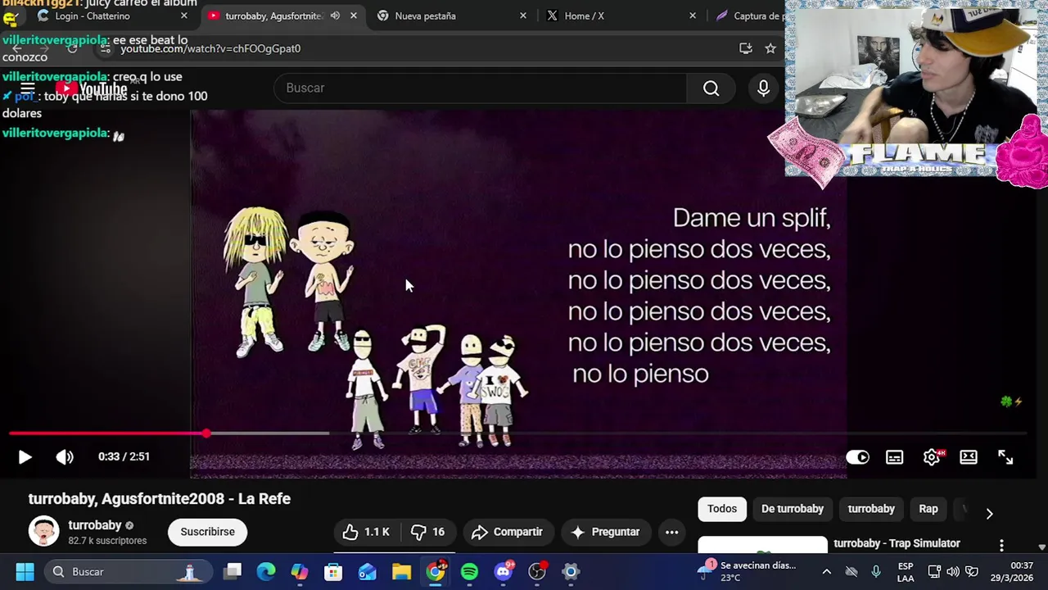1048x590 pixels.
Task: Open options for turrobaby - Trap Simulator video
Action: coord(1001,545)
